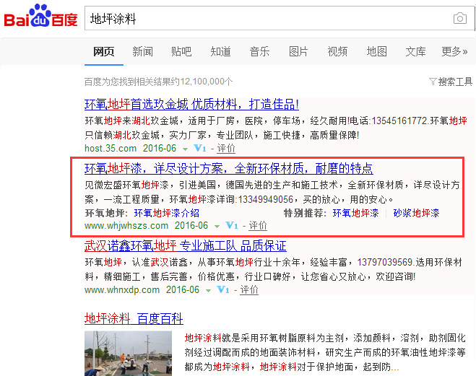Click 评价 for www.whjwhszs.com result
476x376 pixels.
point(258,225)
